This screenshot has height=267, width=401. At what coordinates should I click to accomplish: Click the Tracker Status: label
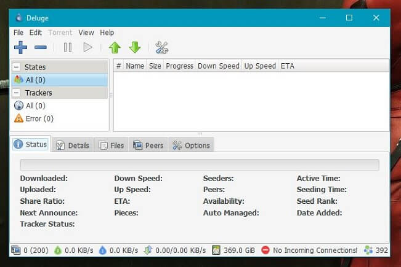coord(47,224)
